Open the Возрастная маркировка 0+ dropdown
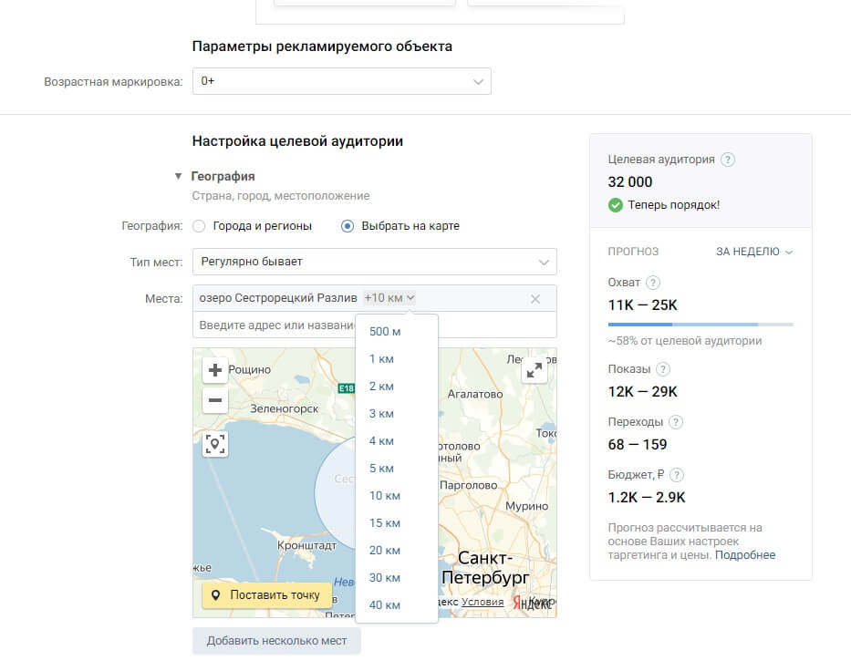Screen dimensions: 851x671 [342, 81]
